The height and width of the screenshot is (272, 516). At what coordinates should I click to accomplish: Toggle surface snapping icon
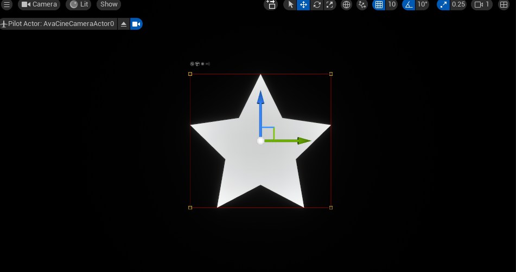click(x=362, y=4)
